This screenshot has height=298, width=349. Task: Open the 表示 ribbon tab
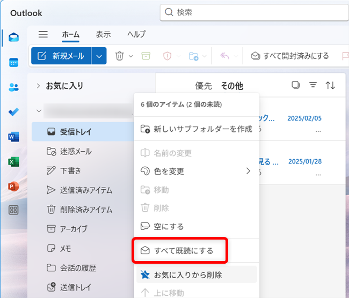point(103,34)
